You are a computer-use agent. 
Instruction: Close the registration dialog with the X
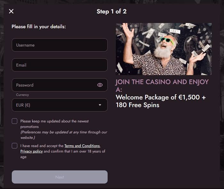(x=11, y=12)
